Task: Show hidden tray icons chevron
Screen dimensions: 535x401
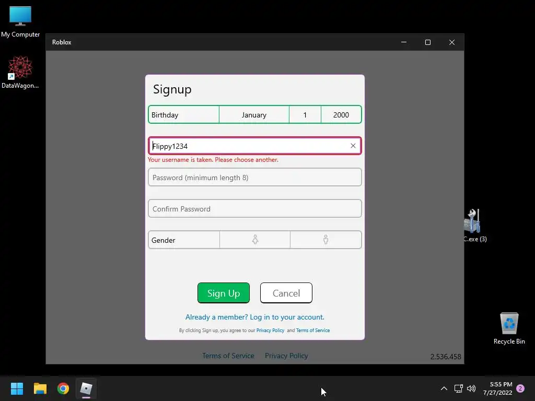Action: (444, 388)
